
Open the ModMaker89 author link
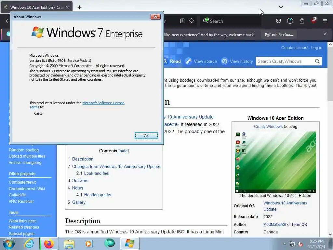(x=274, y=225)
